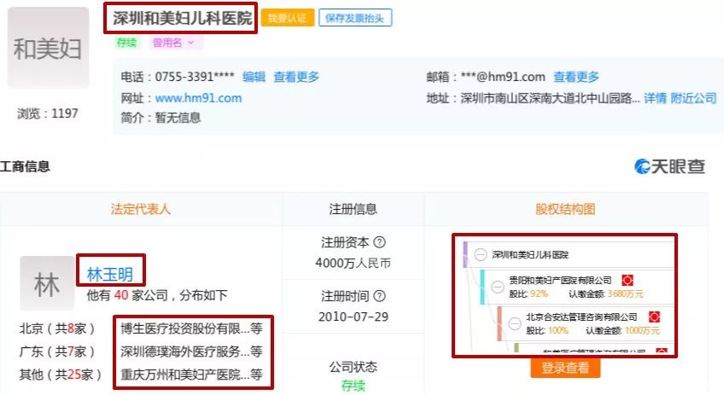
Task: Click the question-mark icon beside 注册时间
Action: click(x=380, y=296)
